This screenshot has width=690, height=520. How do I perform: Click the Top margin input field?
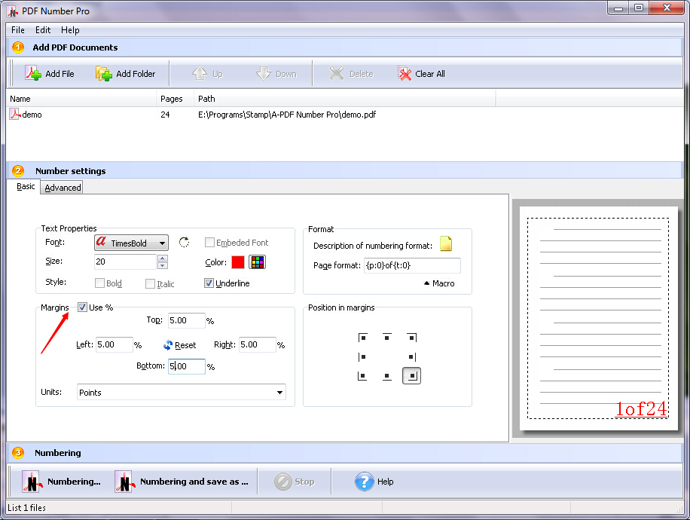pos(187,320)
